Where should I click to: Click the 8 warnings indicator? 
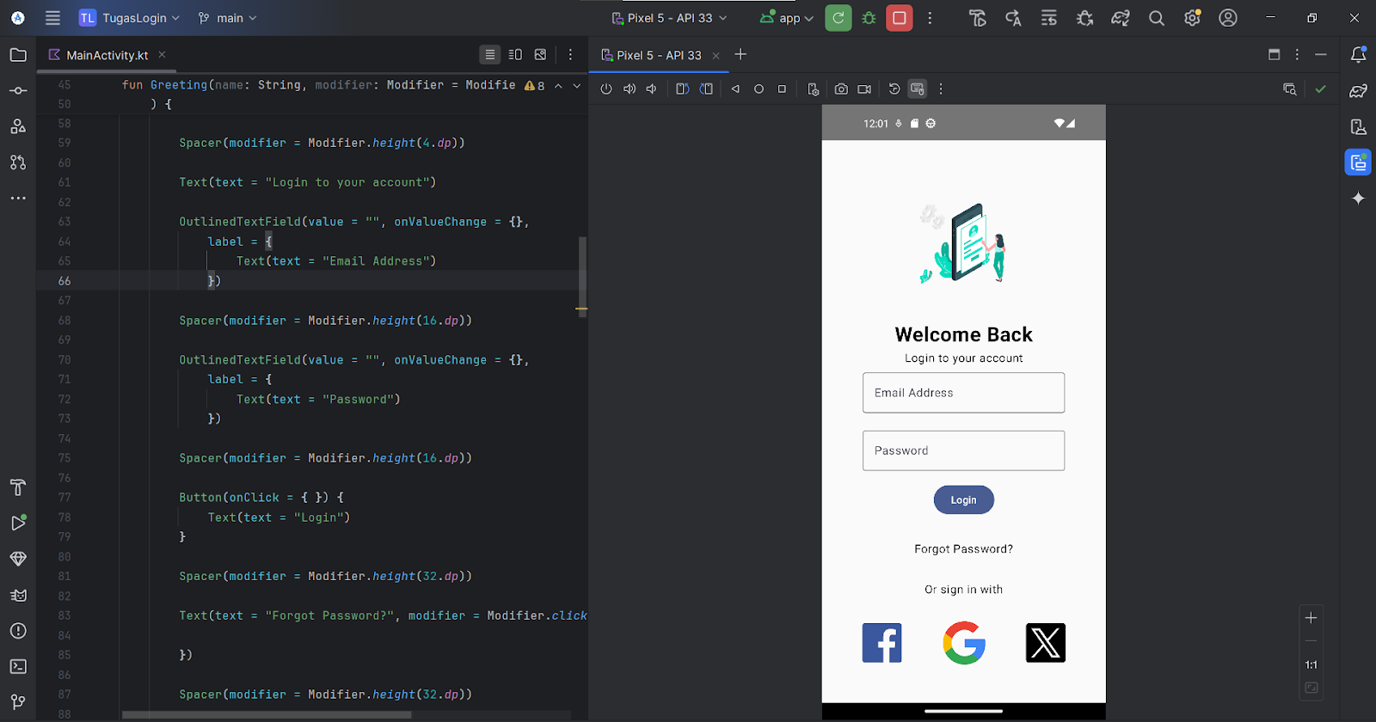(x=535, y=86)
